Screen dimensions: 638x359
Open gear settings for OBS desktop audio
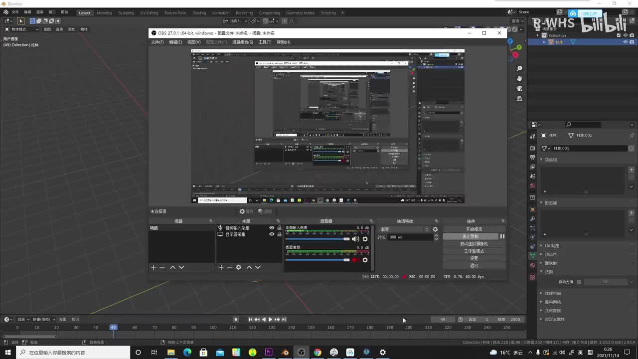[x=365, y=260]
